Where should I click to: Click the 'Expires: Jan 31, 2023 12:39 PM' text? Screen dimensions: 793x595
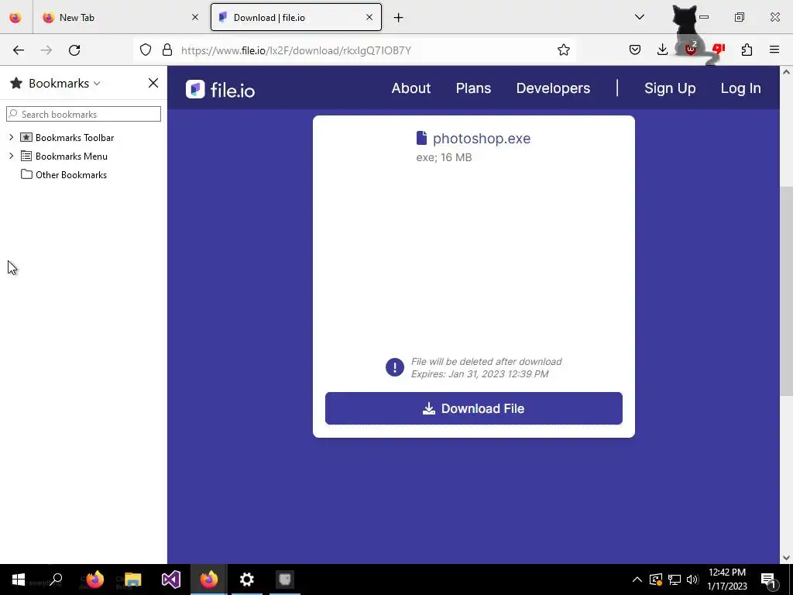(x=479, y=374)
